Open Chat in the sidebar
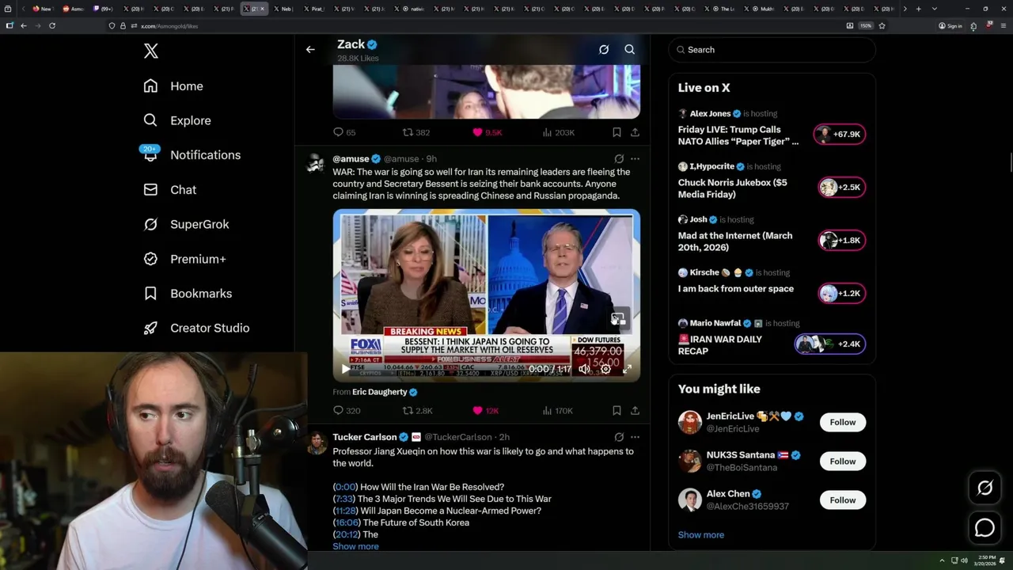The height and width of the screenshot is (570, 1013). [169, 190]
